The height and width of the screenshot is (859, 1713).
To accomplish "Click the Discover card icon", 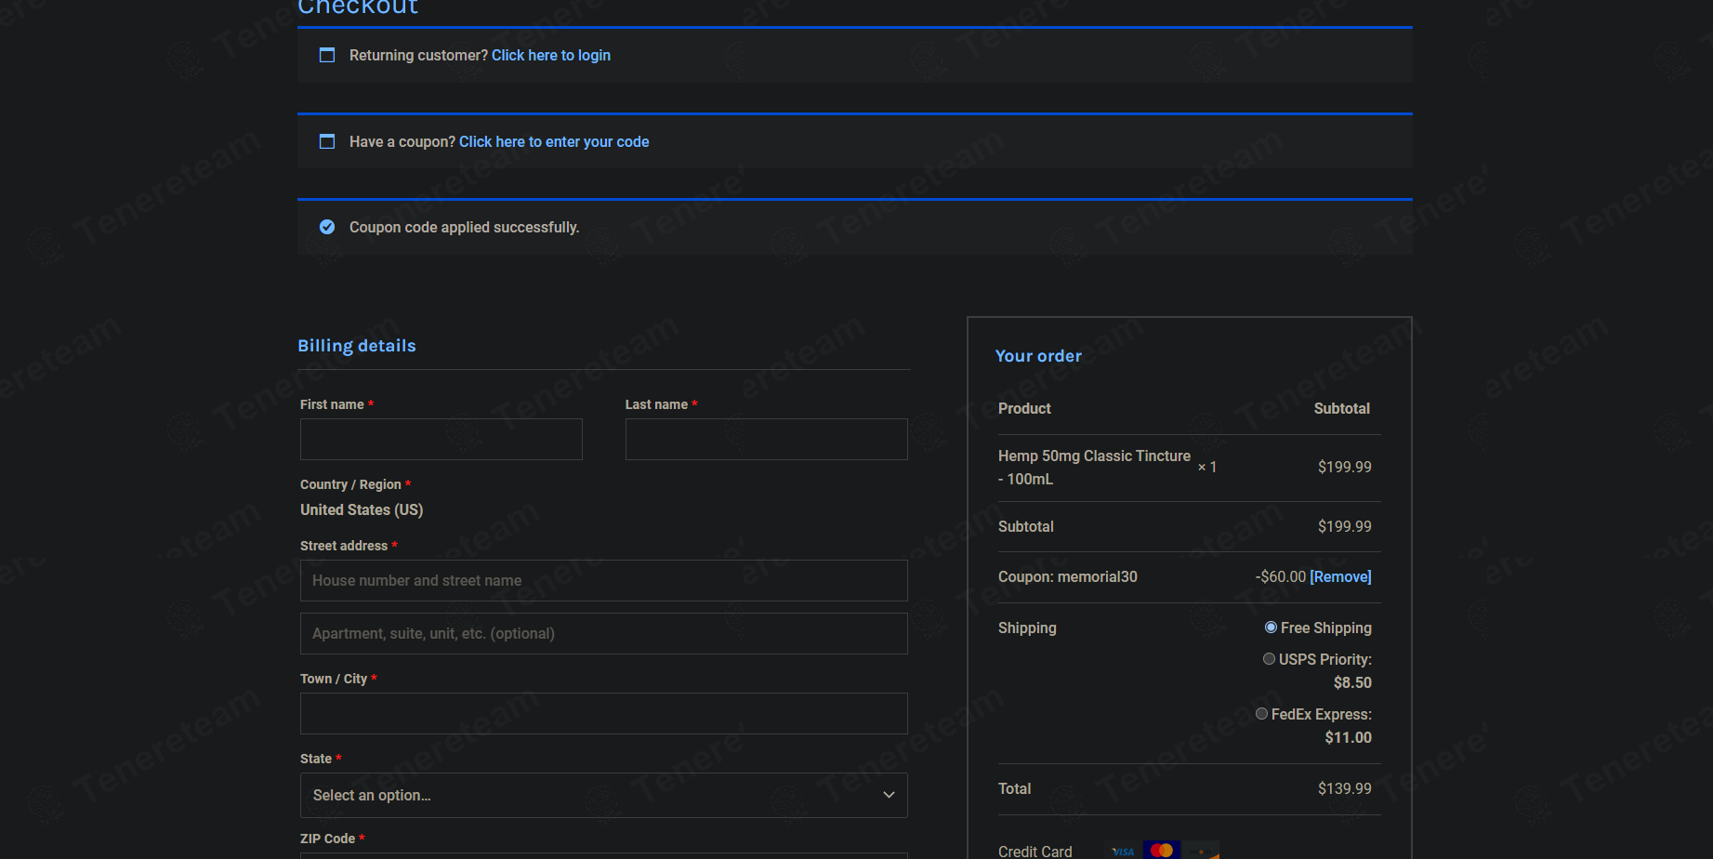I will (1201, 851).
